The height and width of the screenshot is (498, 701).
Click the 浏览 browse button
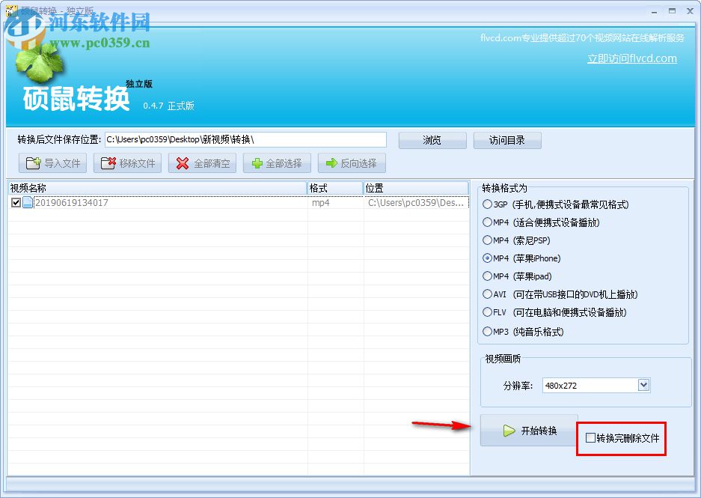click(432, 139)
